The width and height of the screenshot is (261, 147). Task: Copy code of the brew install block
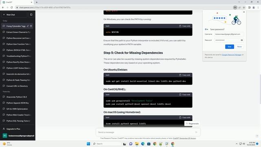[185, 118]
